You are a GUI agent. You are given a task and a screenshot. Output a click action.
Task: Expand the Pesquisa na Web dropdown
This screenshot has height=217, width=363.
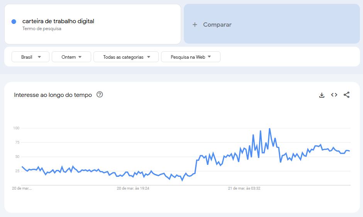(191, 57)
